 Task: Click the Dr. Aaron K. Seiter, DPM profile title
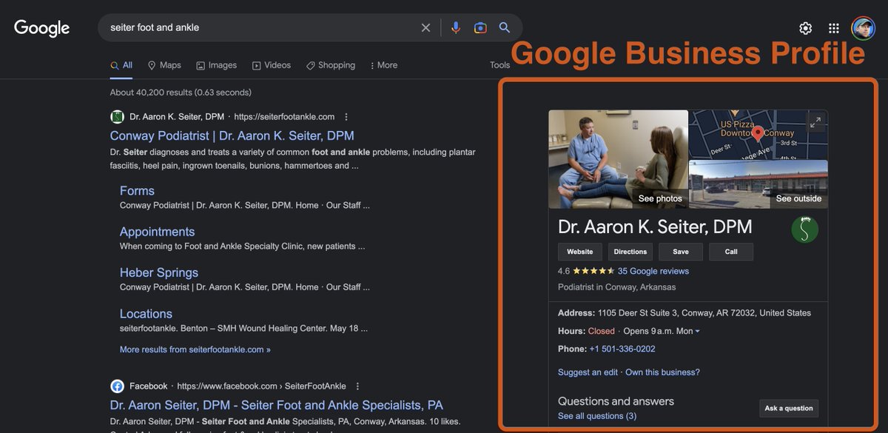pyautogui.click(x=655, y=226)
